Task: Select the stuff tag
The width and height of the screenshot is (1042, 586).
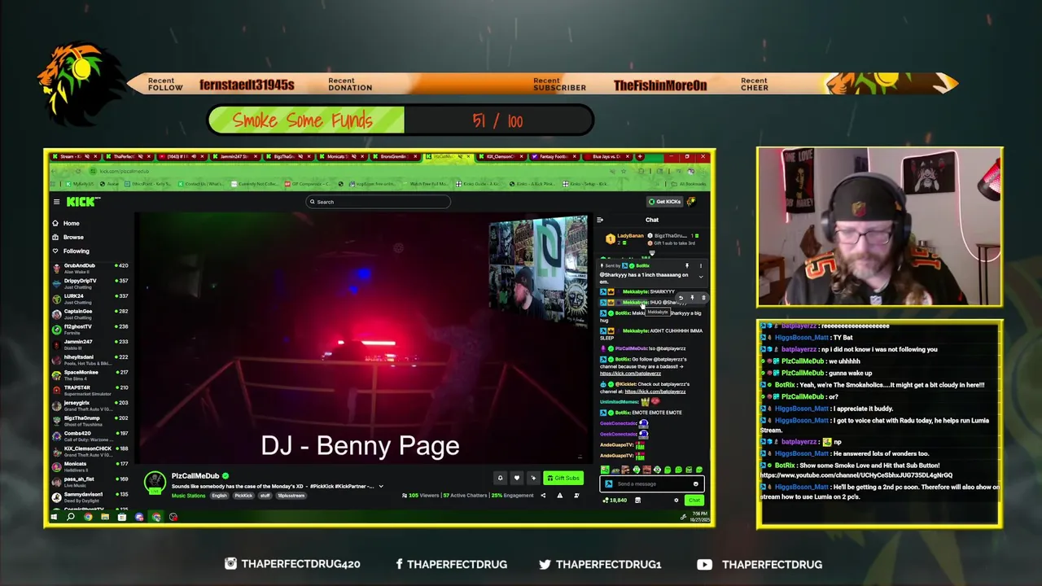Action: click(265, 496)
